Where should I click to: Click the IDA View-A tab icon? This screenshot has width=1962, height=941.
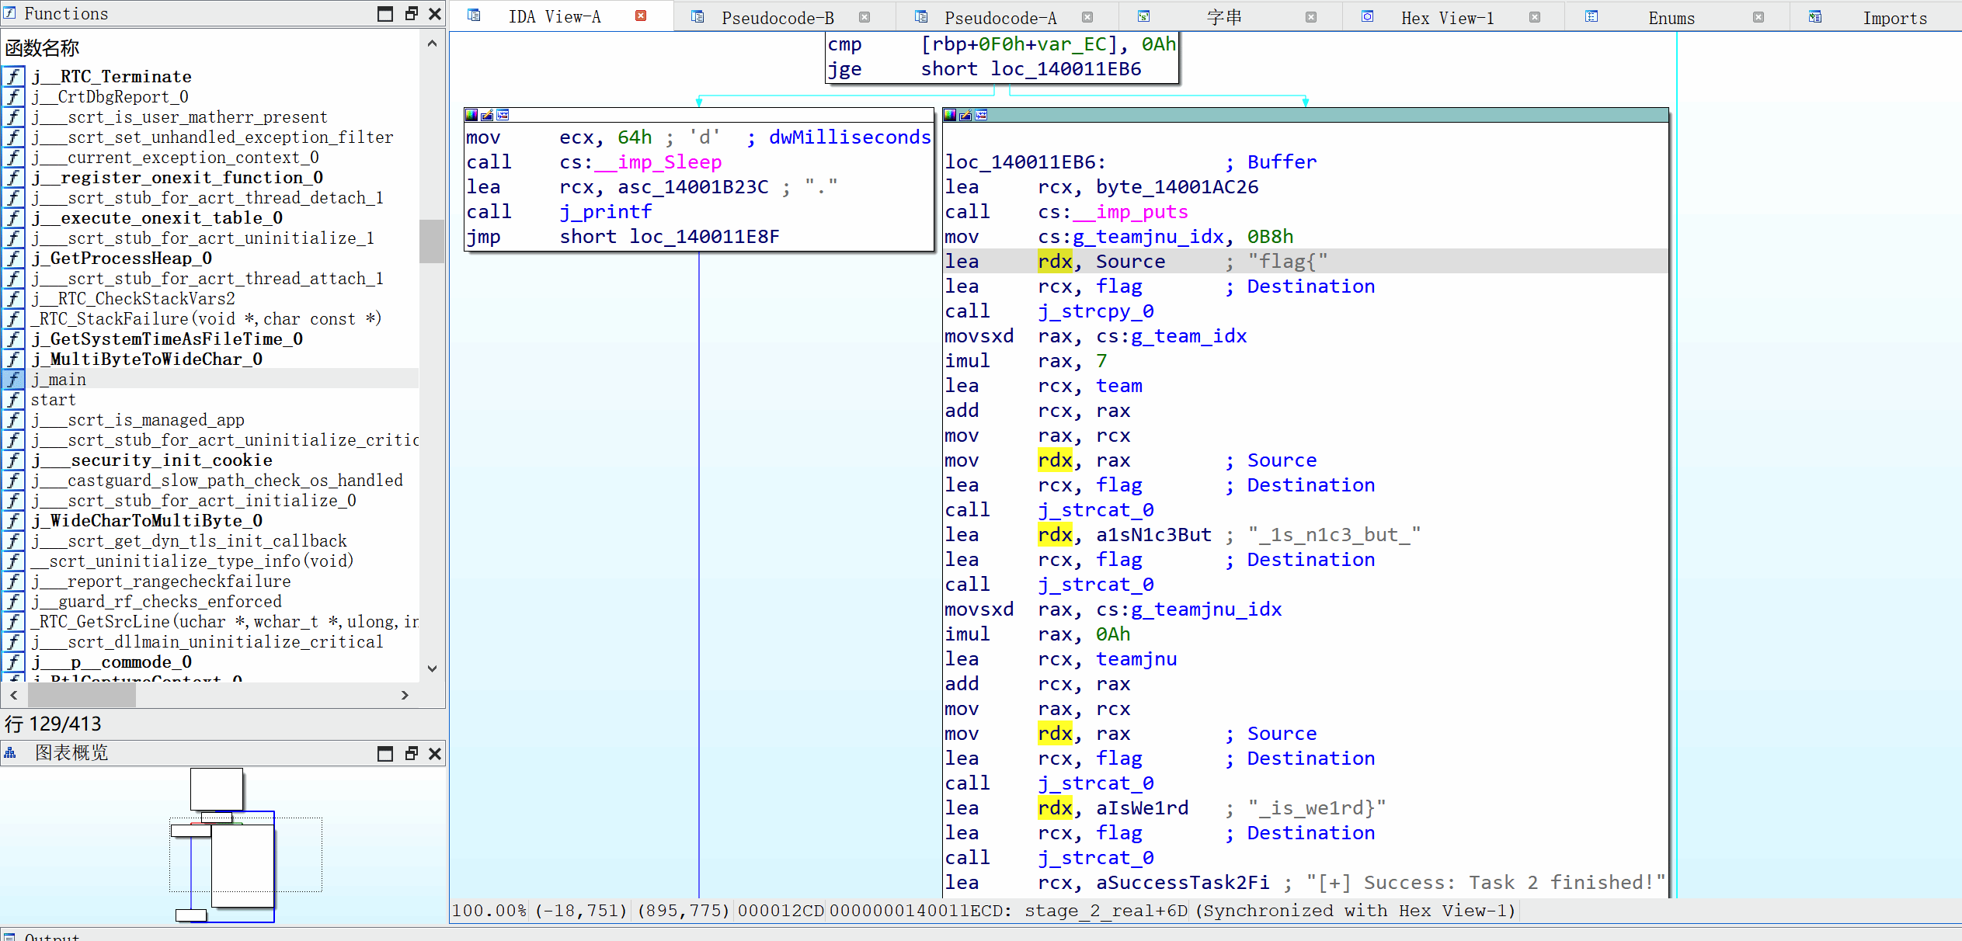click(474, 16)
